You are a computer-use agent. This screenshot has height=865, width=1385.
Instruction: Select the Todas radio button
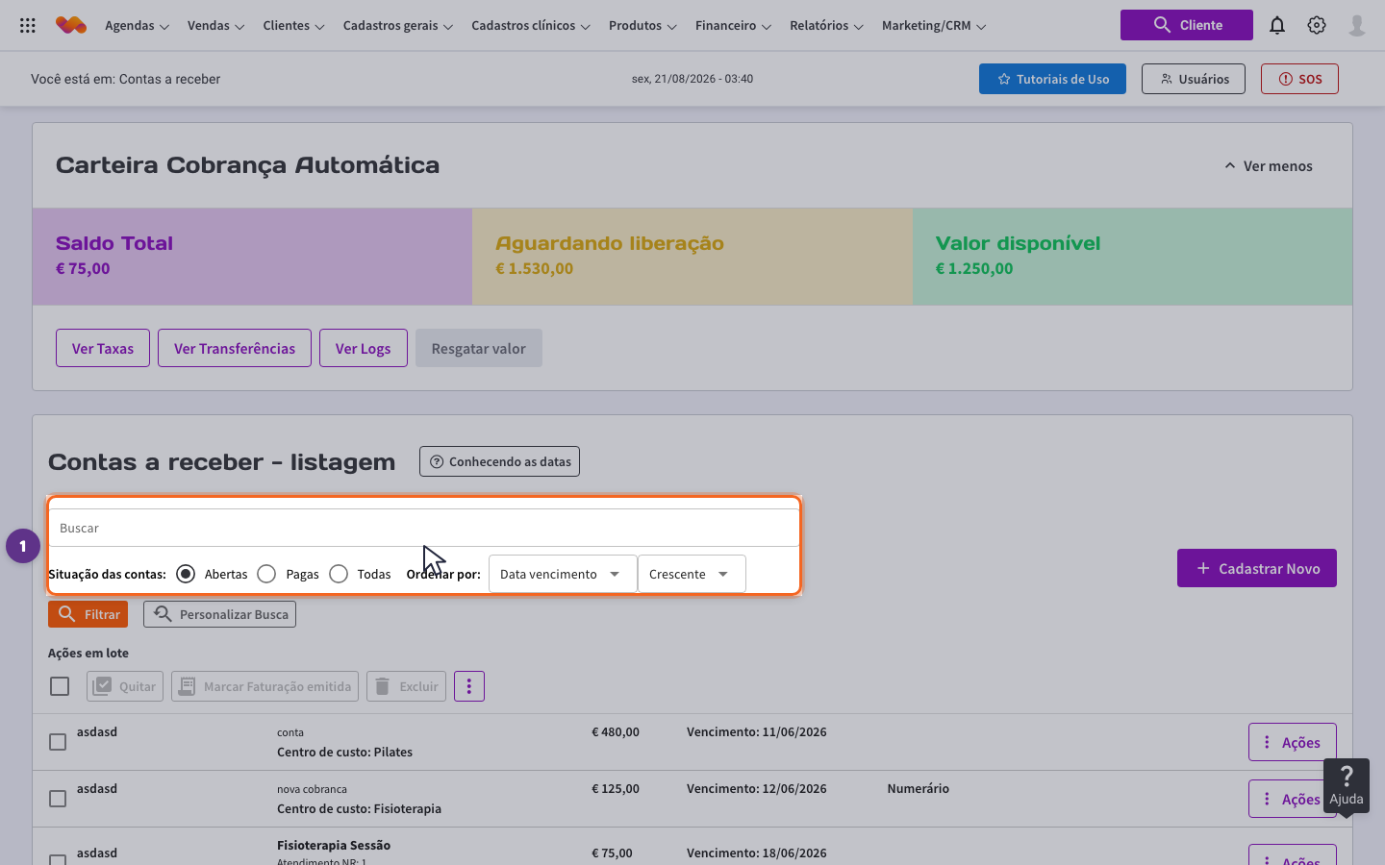click(339, 574)
